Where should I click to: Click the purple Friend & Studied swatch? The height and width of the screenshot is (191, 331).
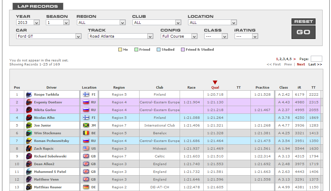183,50
